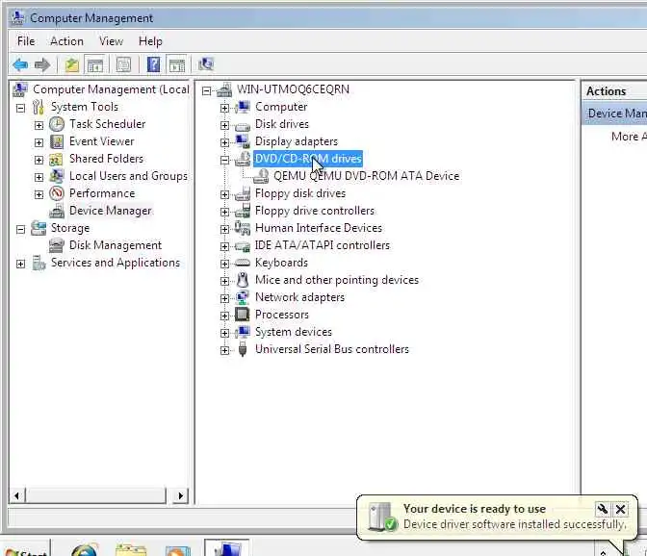Click the Device Manager tree icon
The image size is (647, 556).
click(x=57, y=211)
